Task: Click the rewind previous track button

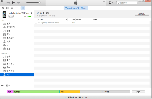Action: pos(8,3)
